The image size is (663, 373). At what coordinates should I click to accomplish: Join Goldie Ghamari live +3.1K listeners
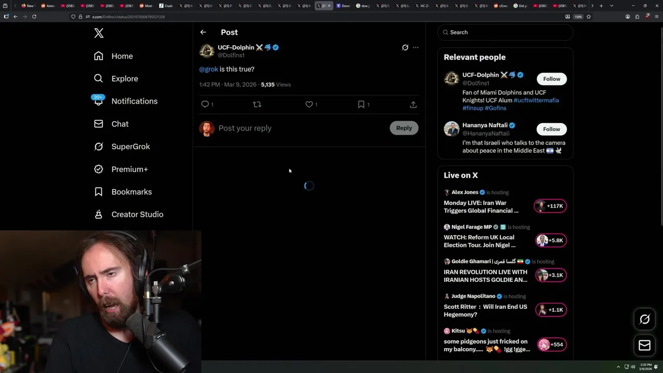pos(550,275)
